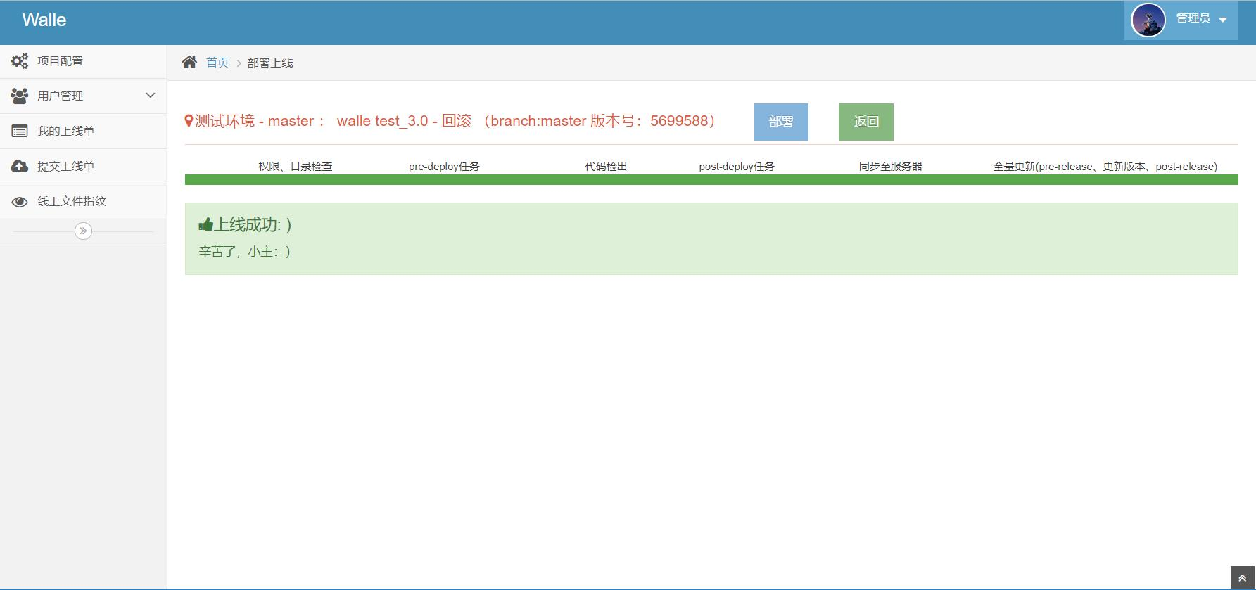
Task: Go to 我的上线单 in sidebar
Action: 83,131
